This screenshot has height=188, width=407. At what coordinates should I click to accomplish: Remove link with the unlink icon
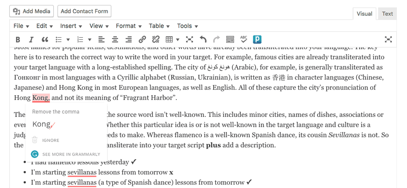coord(156,40)
